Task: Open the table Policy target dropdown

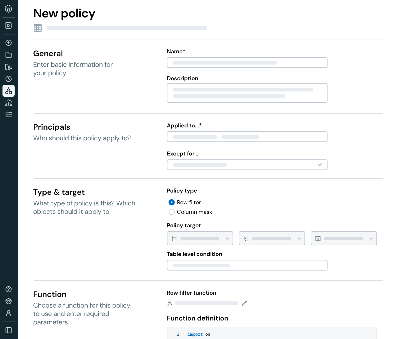Action: pyautogui.click(x=344, y=238)
